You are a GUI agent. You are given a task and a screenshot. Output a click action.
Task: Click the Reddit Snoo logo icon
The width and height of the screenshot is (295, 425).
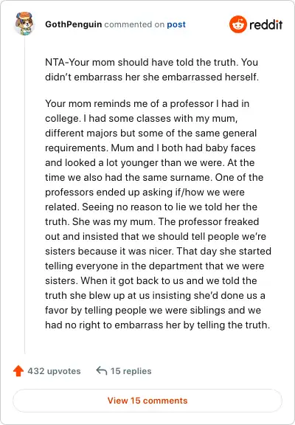point(238,24)
